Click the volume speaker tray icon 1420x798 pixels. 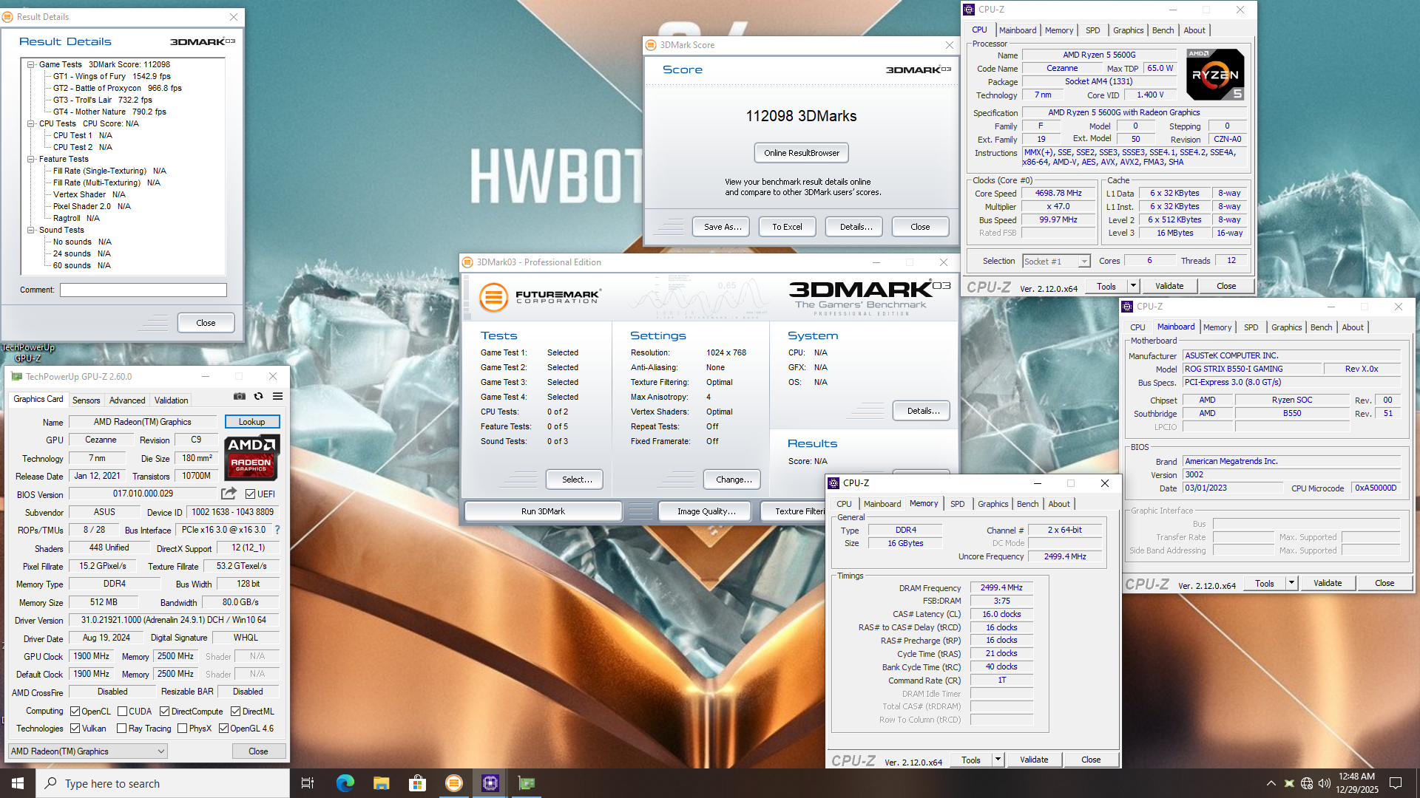pos(1324,783)
